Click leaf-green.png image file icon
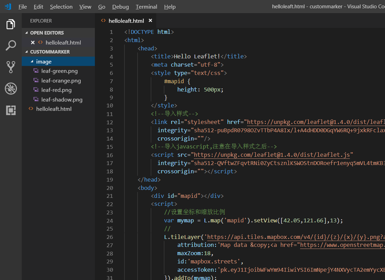Image resolution: width=385 pixels, height=280 pixels. click(x=36, y=71)
